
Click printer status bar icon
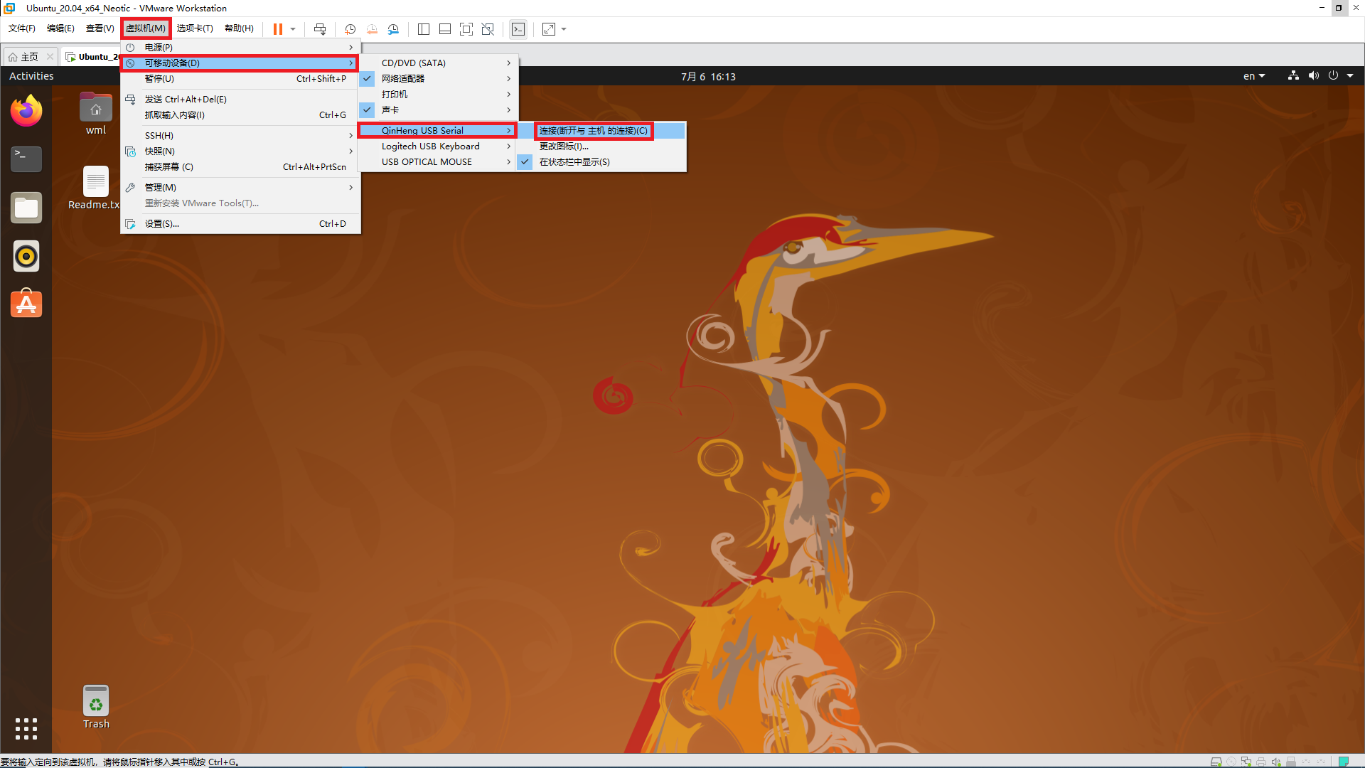[1261, 762]
